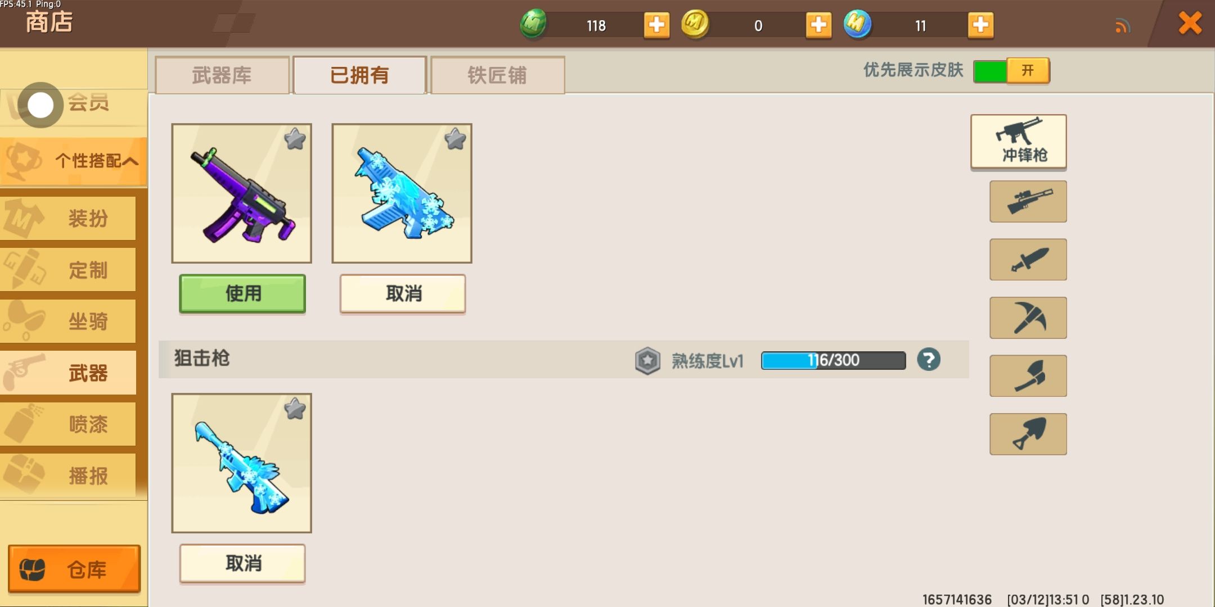Open the 仓库 warehouse button
This screenshot has height=607, width=1215.
pos(74,569)
